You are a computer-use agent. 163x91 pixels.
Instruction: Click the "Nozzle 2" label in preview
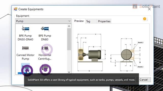point(140,42)
